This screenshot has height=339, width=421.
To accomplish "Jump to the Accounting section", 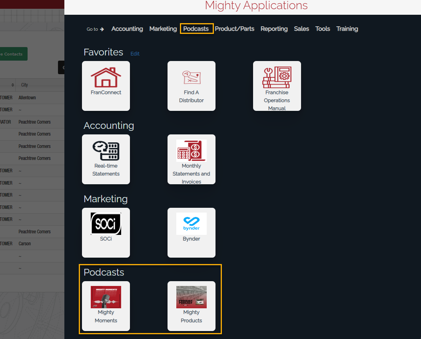I will click(127, 29).
